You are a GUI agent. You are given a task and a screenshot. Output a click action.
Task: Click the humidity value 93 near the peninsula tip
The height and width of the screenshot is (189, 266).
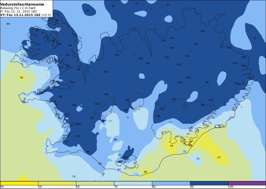[x=24, y=102]
